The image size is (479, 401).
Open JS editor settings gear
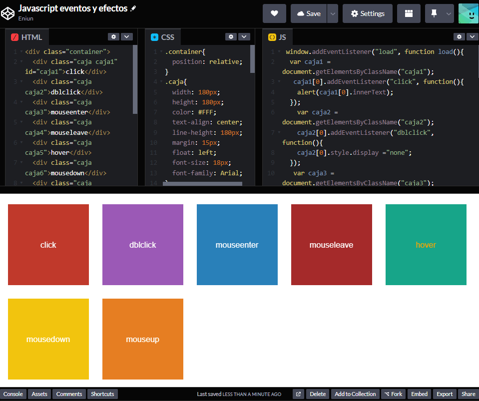tap(459, 36)
